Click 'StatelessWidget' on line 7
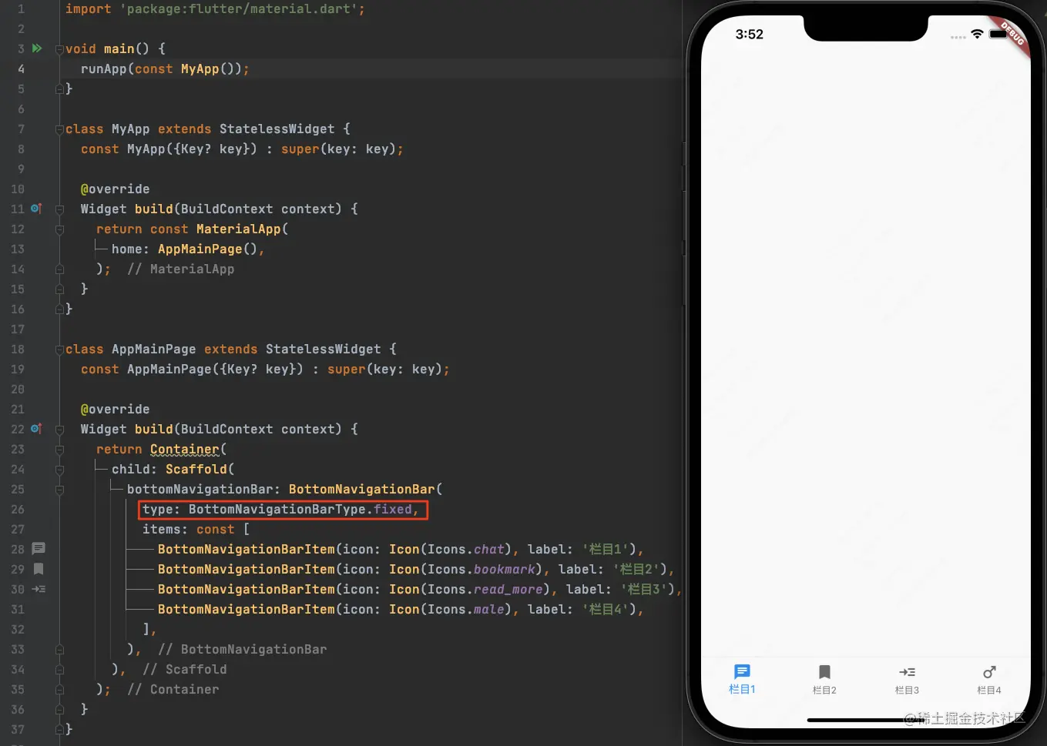The height and width of the screenshot is (746, 1047). coord(277,129)
